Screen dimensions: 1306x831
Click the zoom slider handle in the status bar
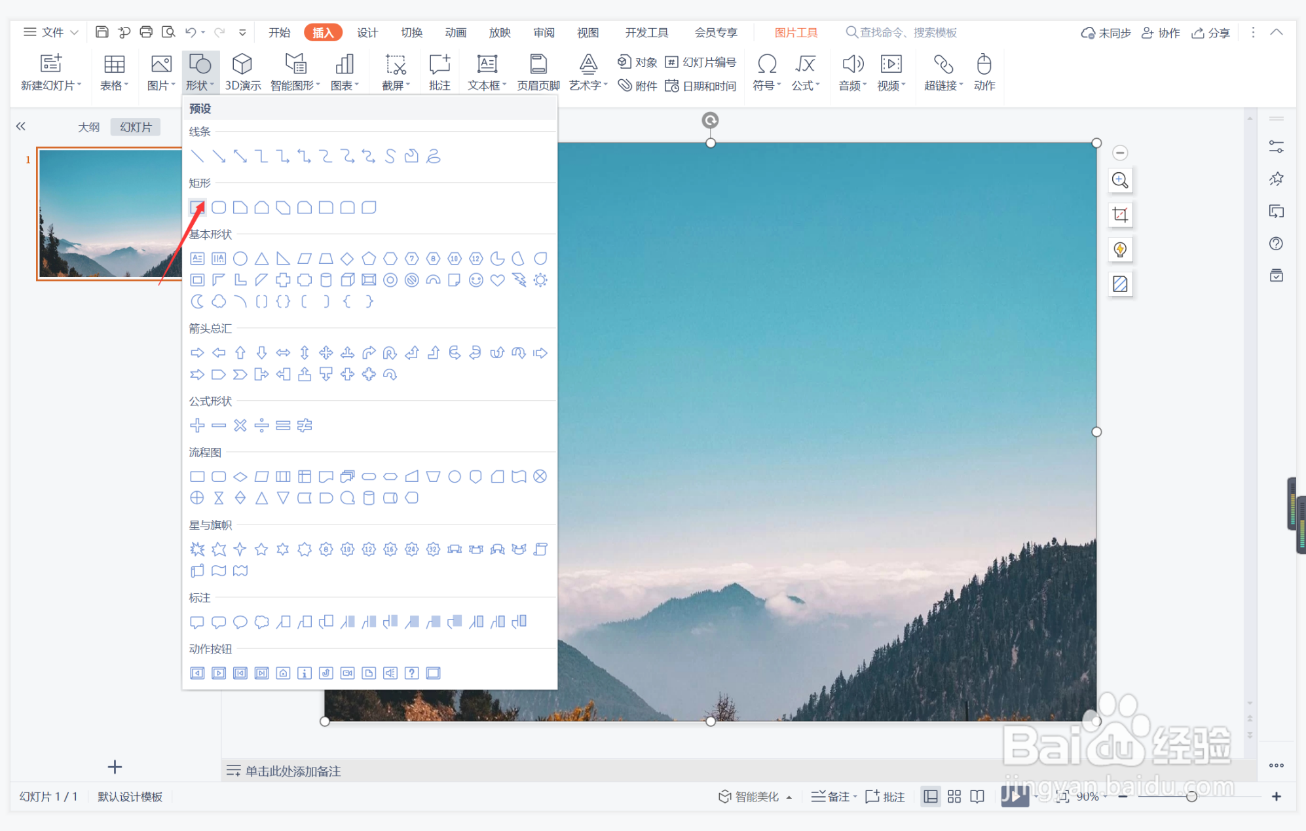pos(1191,796)
